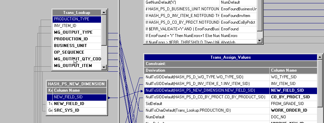The height and width of the screenshot is (123, 324).
Task: Select NullToCharDefault Trans_Lookup.PRODUCTION_ID derivation
Action: [x=207, y=110]
